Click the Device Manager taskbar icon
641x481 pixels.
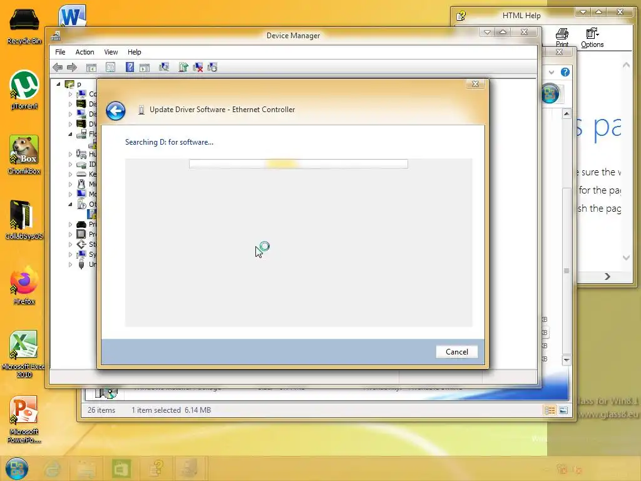189,468
